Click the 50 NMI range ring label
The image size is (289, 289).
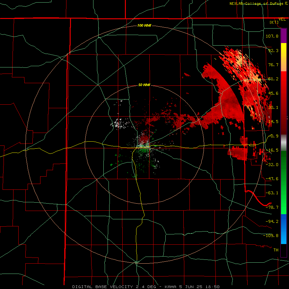pos(144,85)
